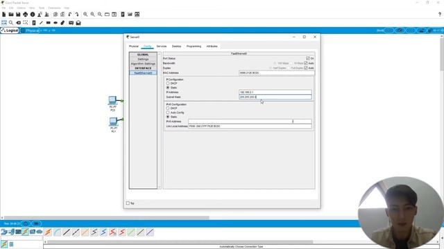
Task: Choose the blue Serial DCE cable
Action: click(103, 232)
